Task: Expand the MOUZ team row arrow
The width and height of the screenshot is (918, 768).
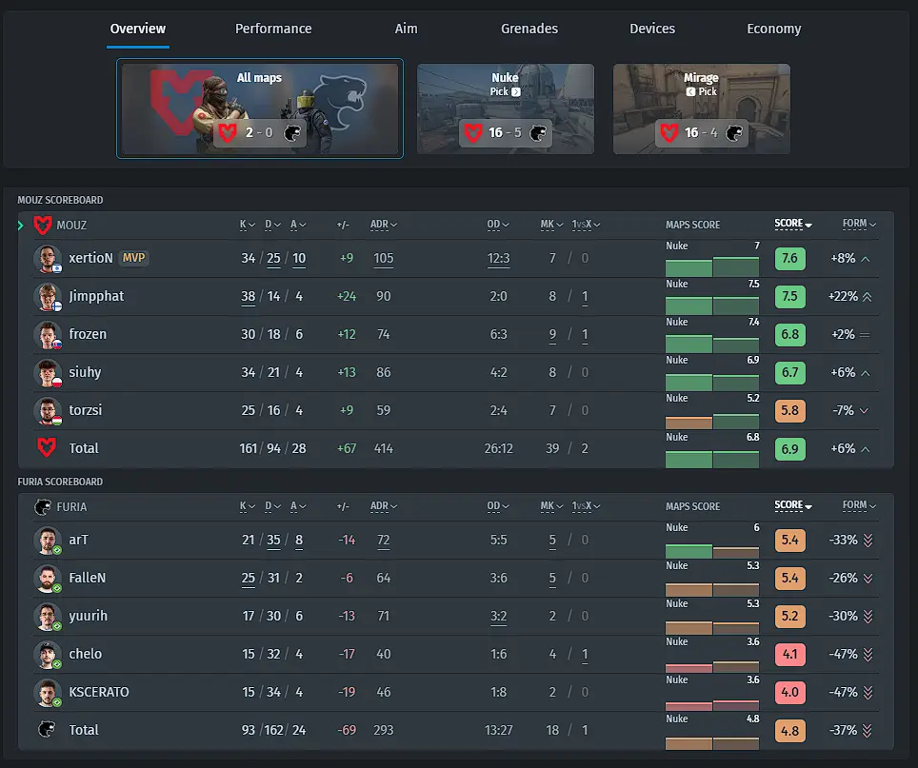Action: 21,226
